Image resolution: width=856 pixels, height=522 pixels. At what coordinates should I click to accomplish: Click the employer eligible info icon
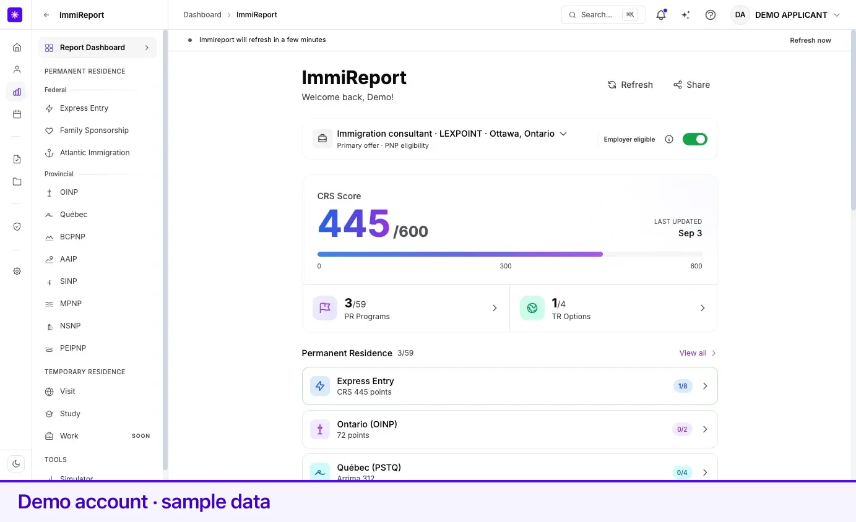point(668,139)
